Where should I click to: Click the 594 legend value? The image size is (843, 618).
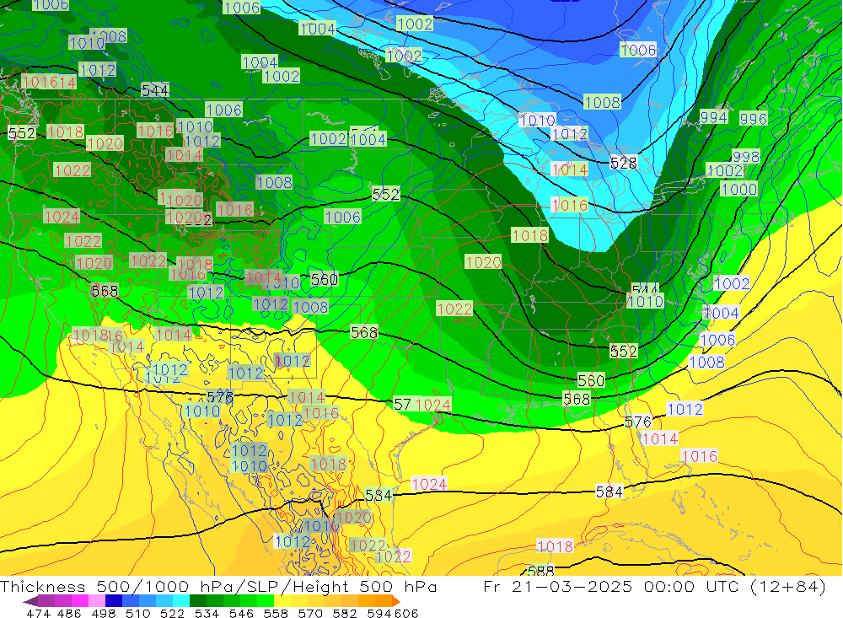click(x=379, y=613)
